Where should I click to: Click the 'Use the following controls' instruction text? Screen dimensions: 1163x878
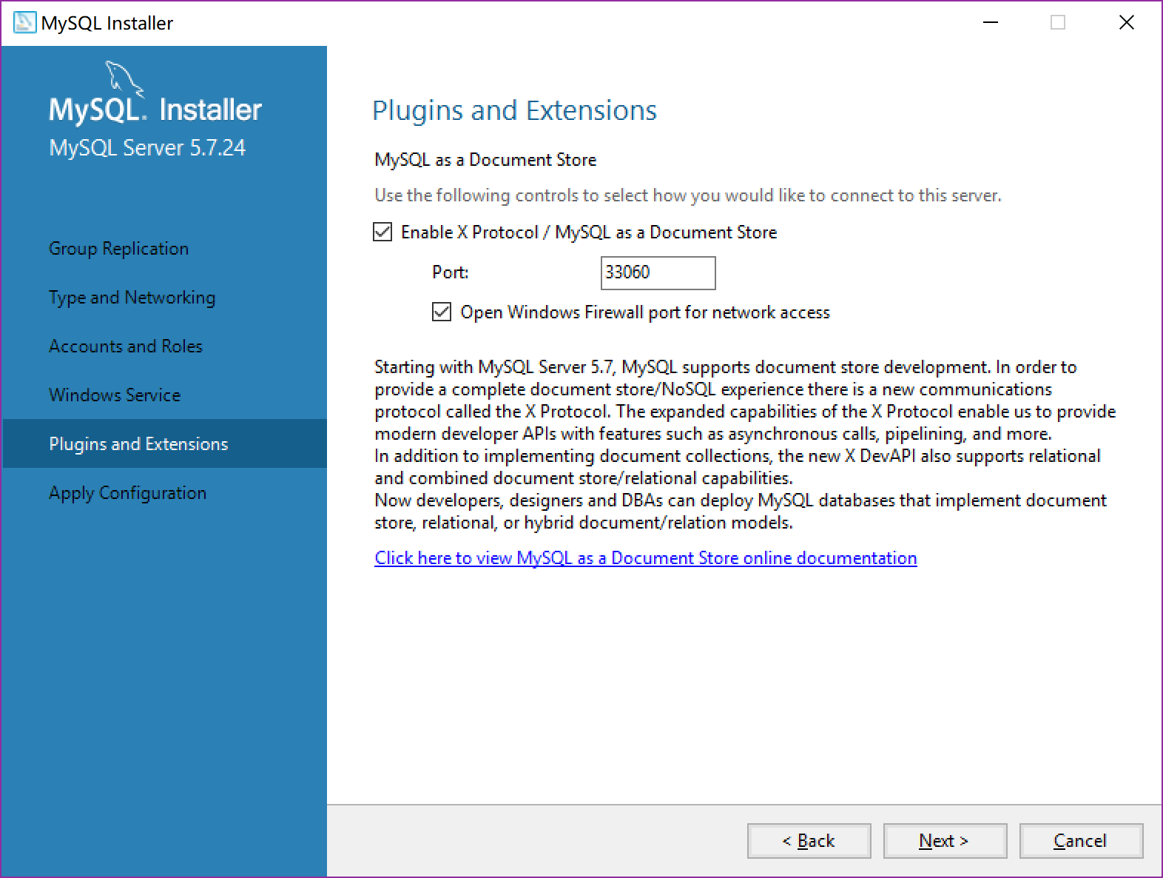687,195
